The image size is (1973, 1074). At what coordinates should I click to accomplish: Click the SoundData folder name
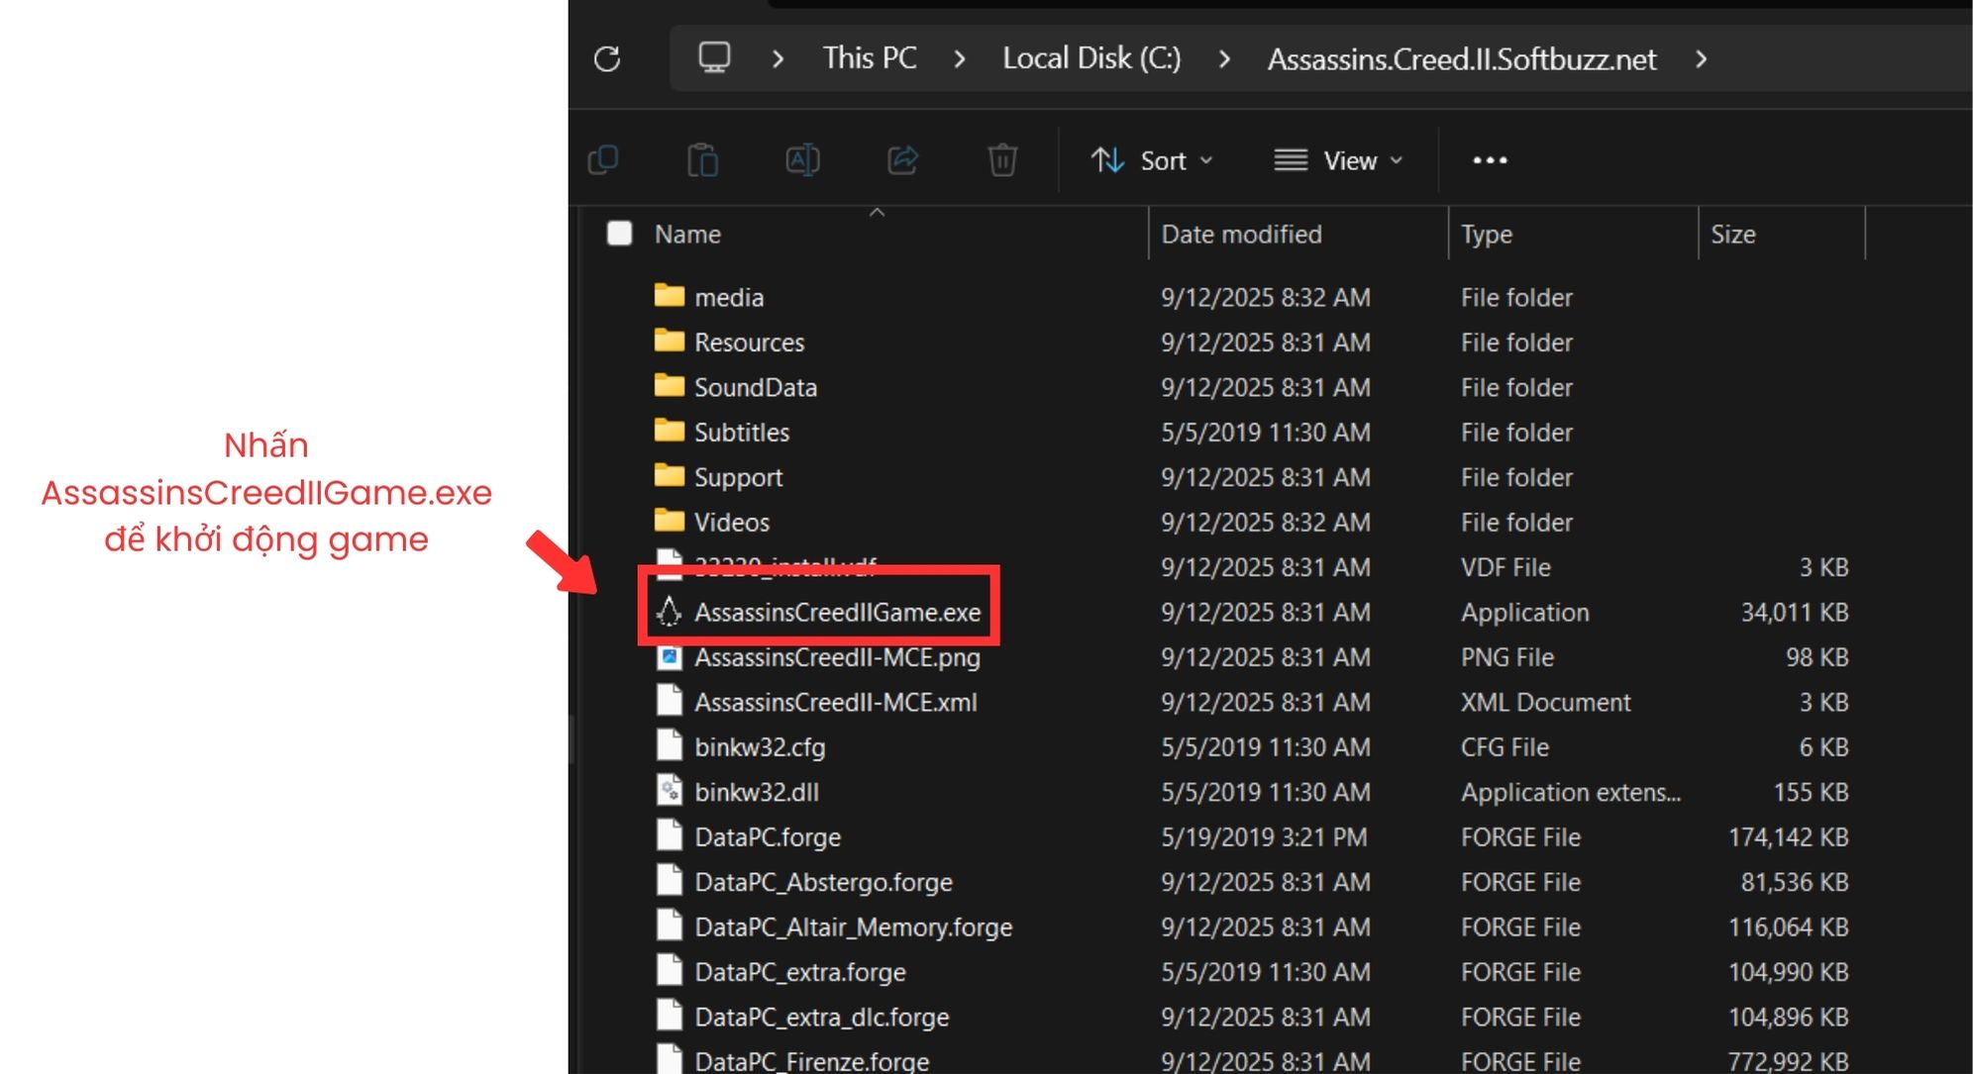pos(756,387)
